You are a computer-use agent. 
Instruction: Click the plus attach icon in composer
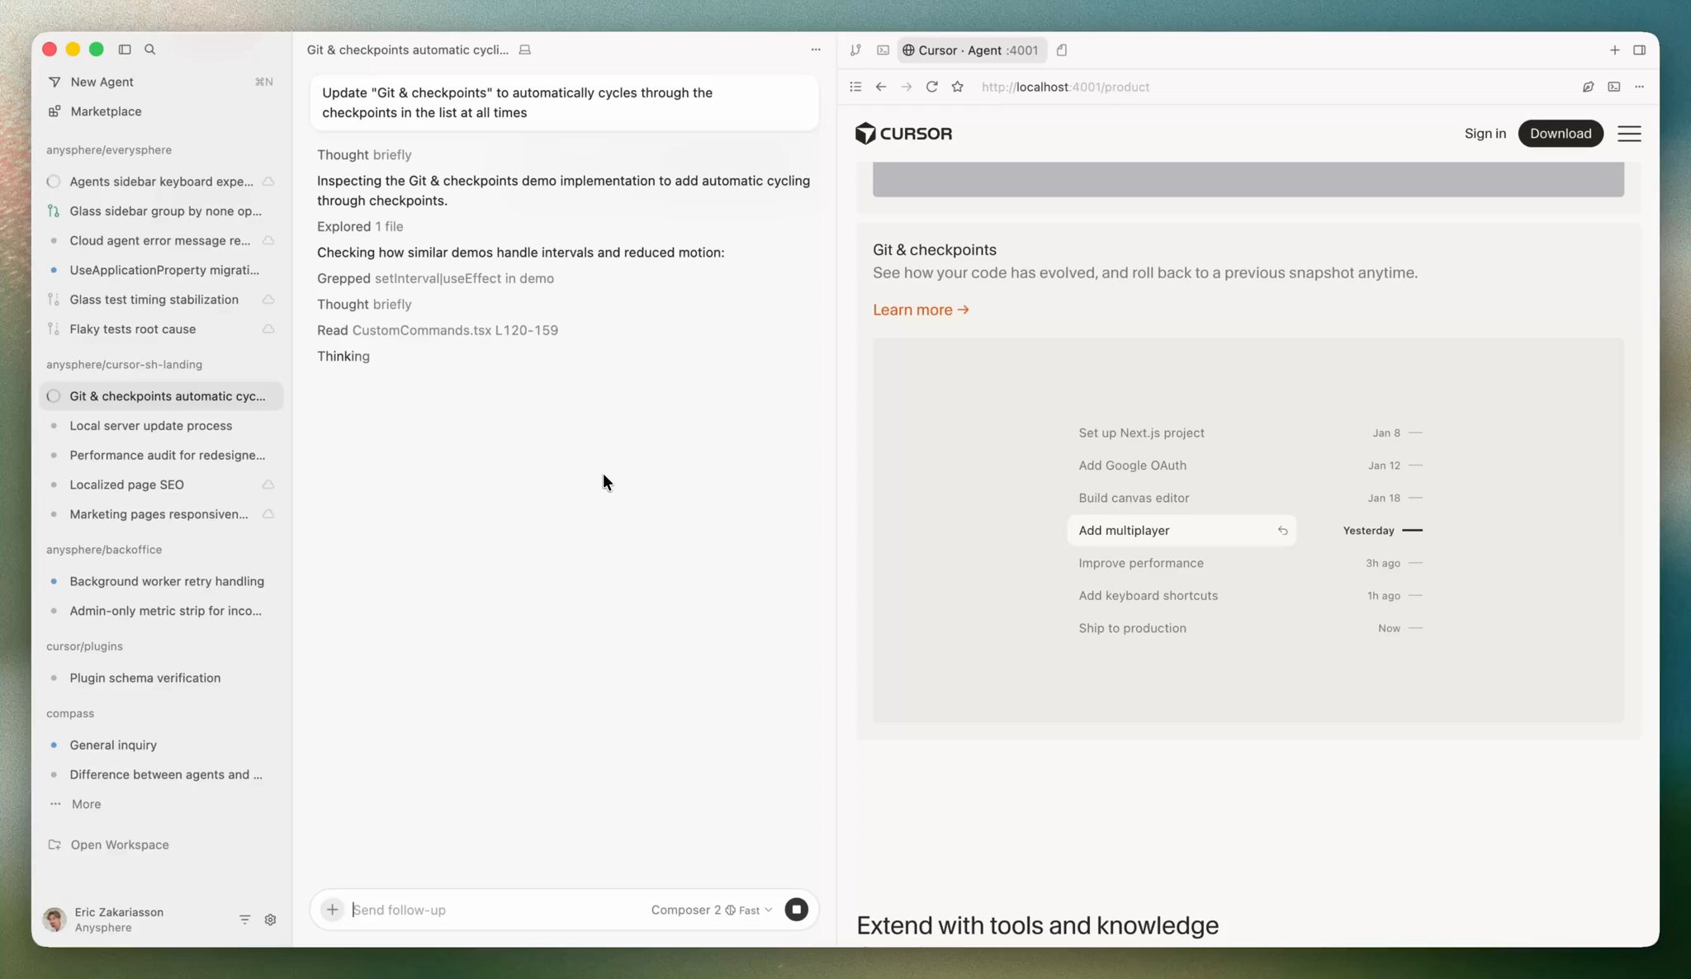pos(332,909)
